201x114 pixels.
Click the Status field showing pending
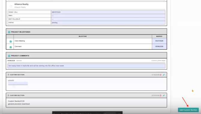(x=108, y=23)
